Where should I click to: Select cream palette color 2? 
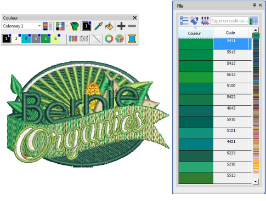click(x=16, y=38)
